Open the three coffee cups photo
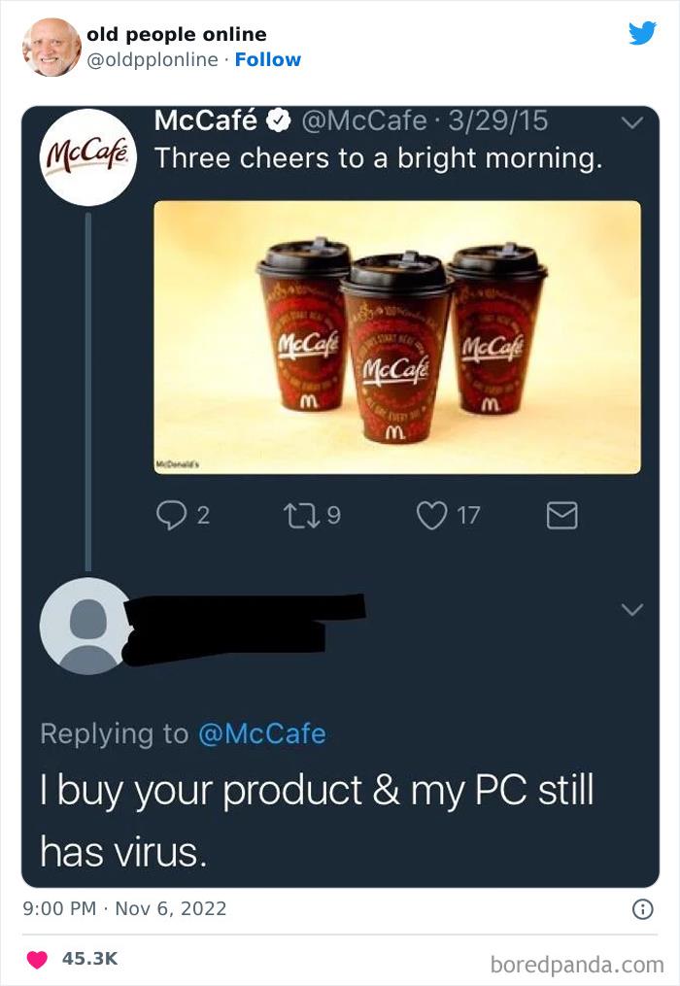The image size is (680, 986). [397, 337]
